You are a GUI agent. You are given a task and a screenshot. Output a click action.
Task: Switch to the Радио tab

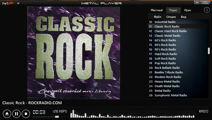pos(173,10)
